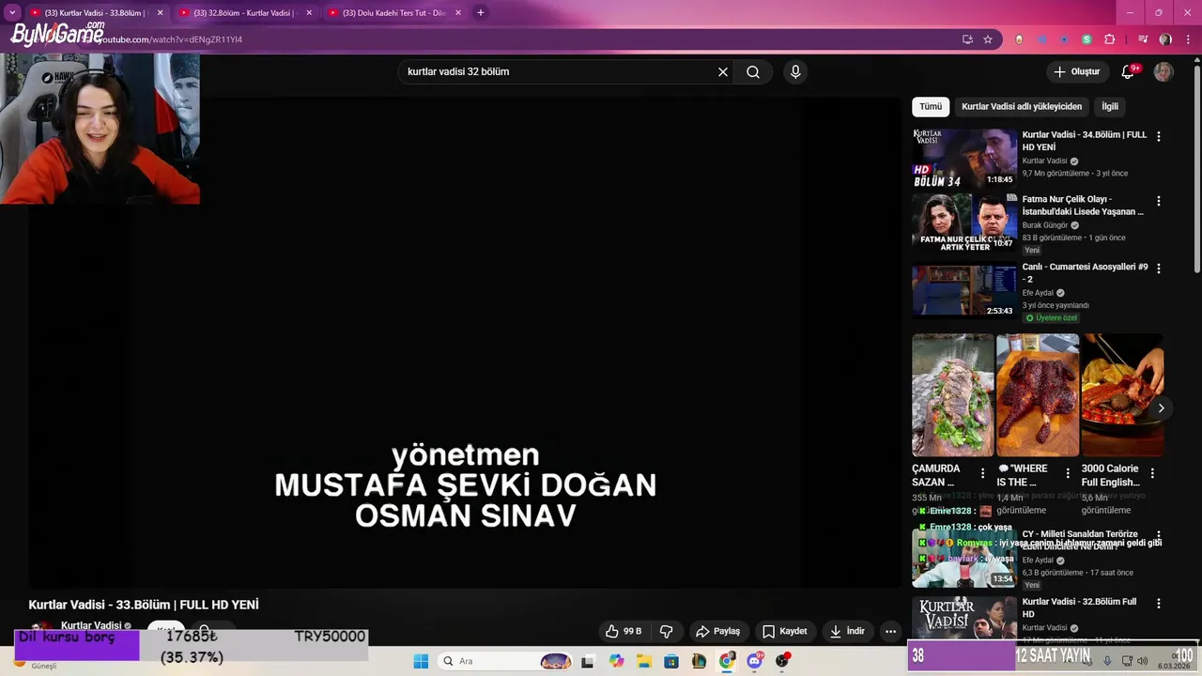Click the Paylaş share button
This screenshot has width=1202, height=676.
coord(717,632)
